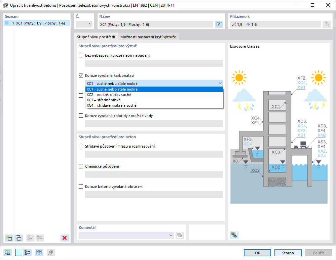This screenshot has height=260, width=336.
Task: Select 'XC1 - suché nebo stále mokré' in the list
Action: pyautogui.click(x=154, y=89)
